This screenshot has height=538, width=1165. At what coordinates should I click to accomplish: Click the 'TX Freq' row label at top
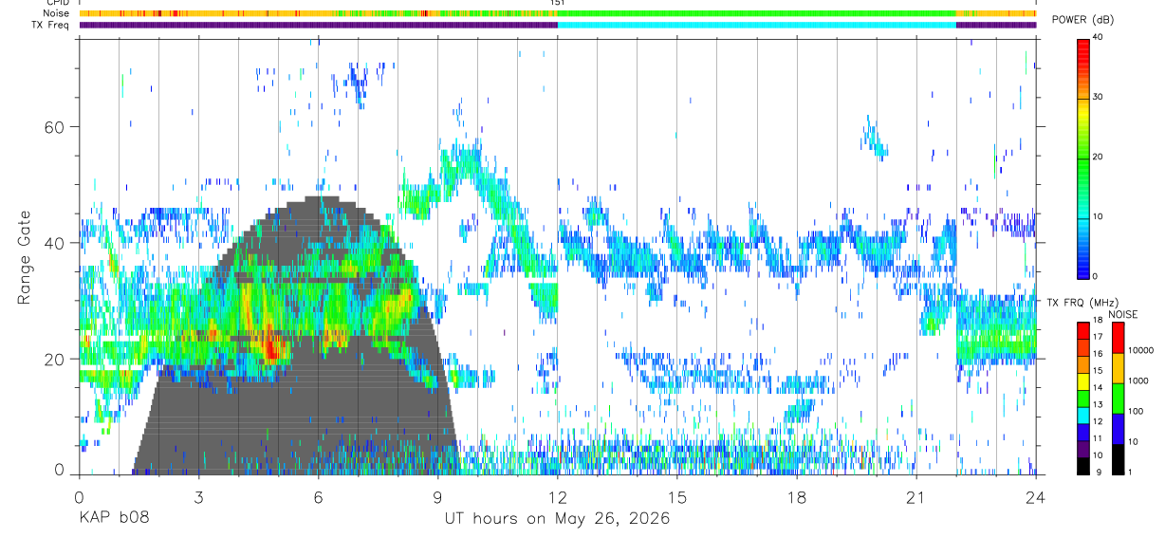(51, 25)
